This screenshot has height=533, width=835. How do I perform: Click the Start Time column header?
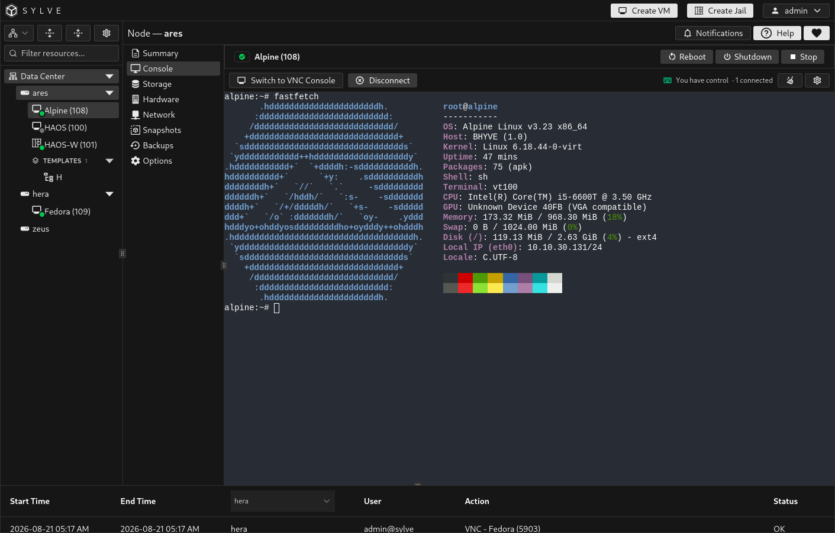click(x=30, y=501)
